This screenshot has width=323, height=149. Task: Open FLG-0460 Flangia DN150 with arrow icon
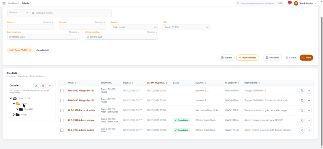coord(308,91)
